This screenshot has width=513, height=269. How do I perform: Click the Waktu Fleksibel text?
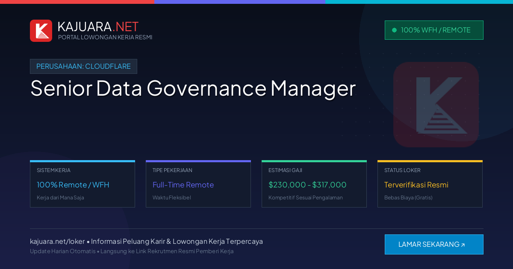(x=172, y=198)
